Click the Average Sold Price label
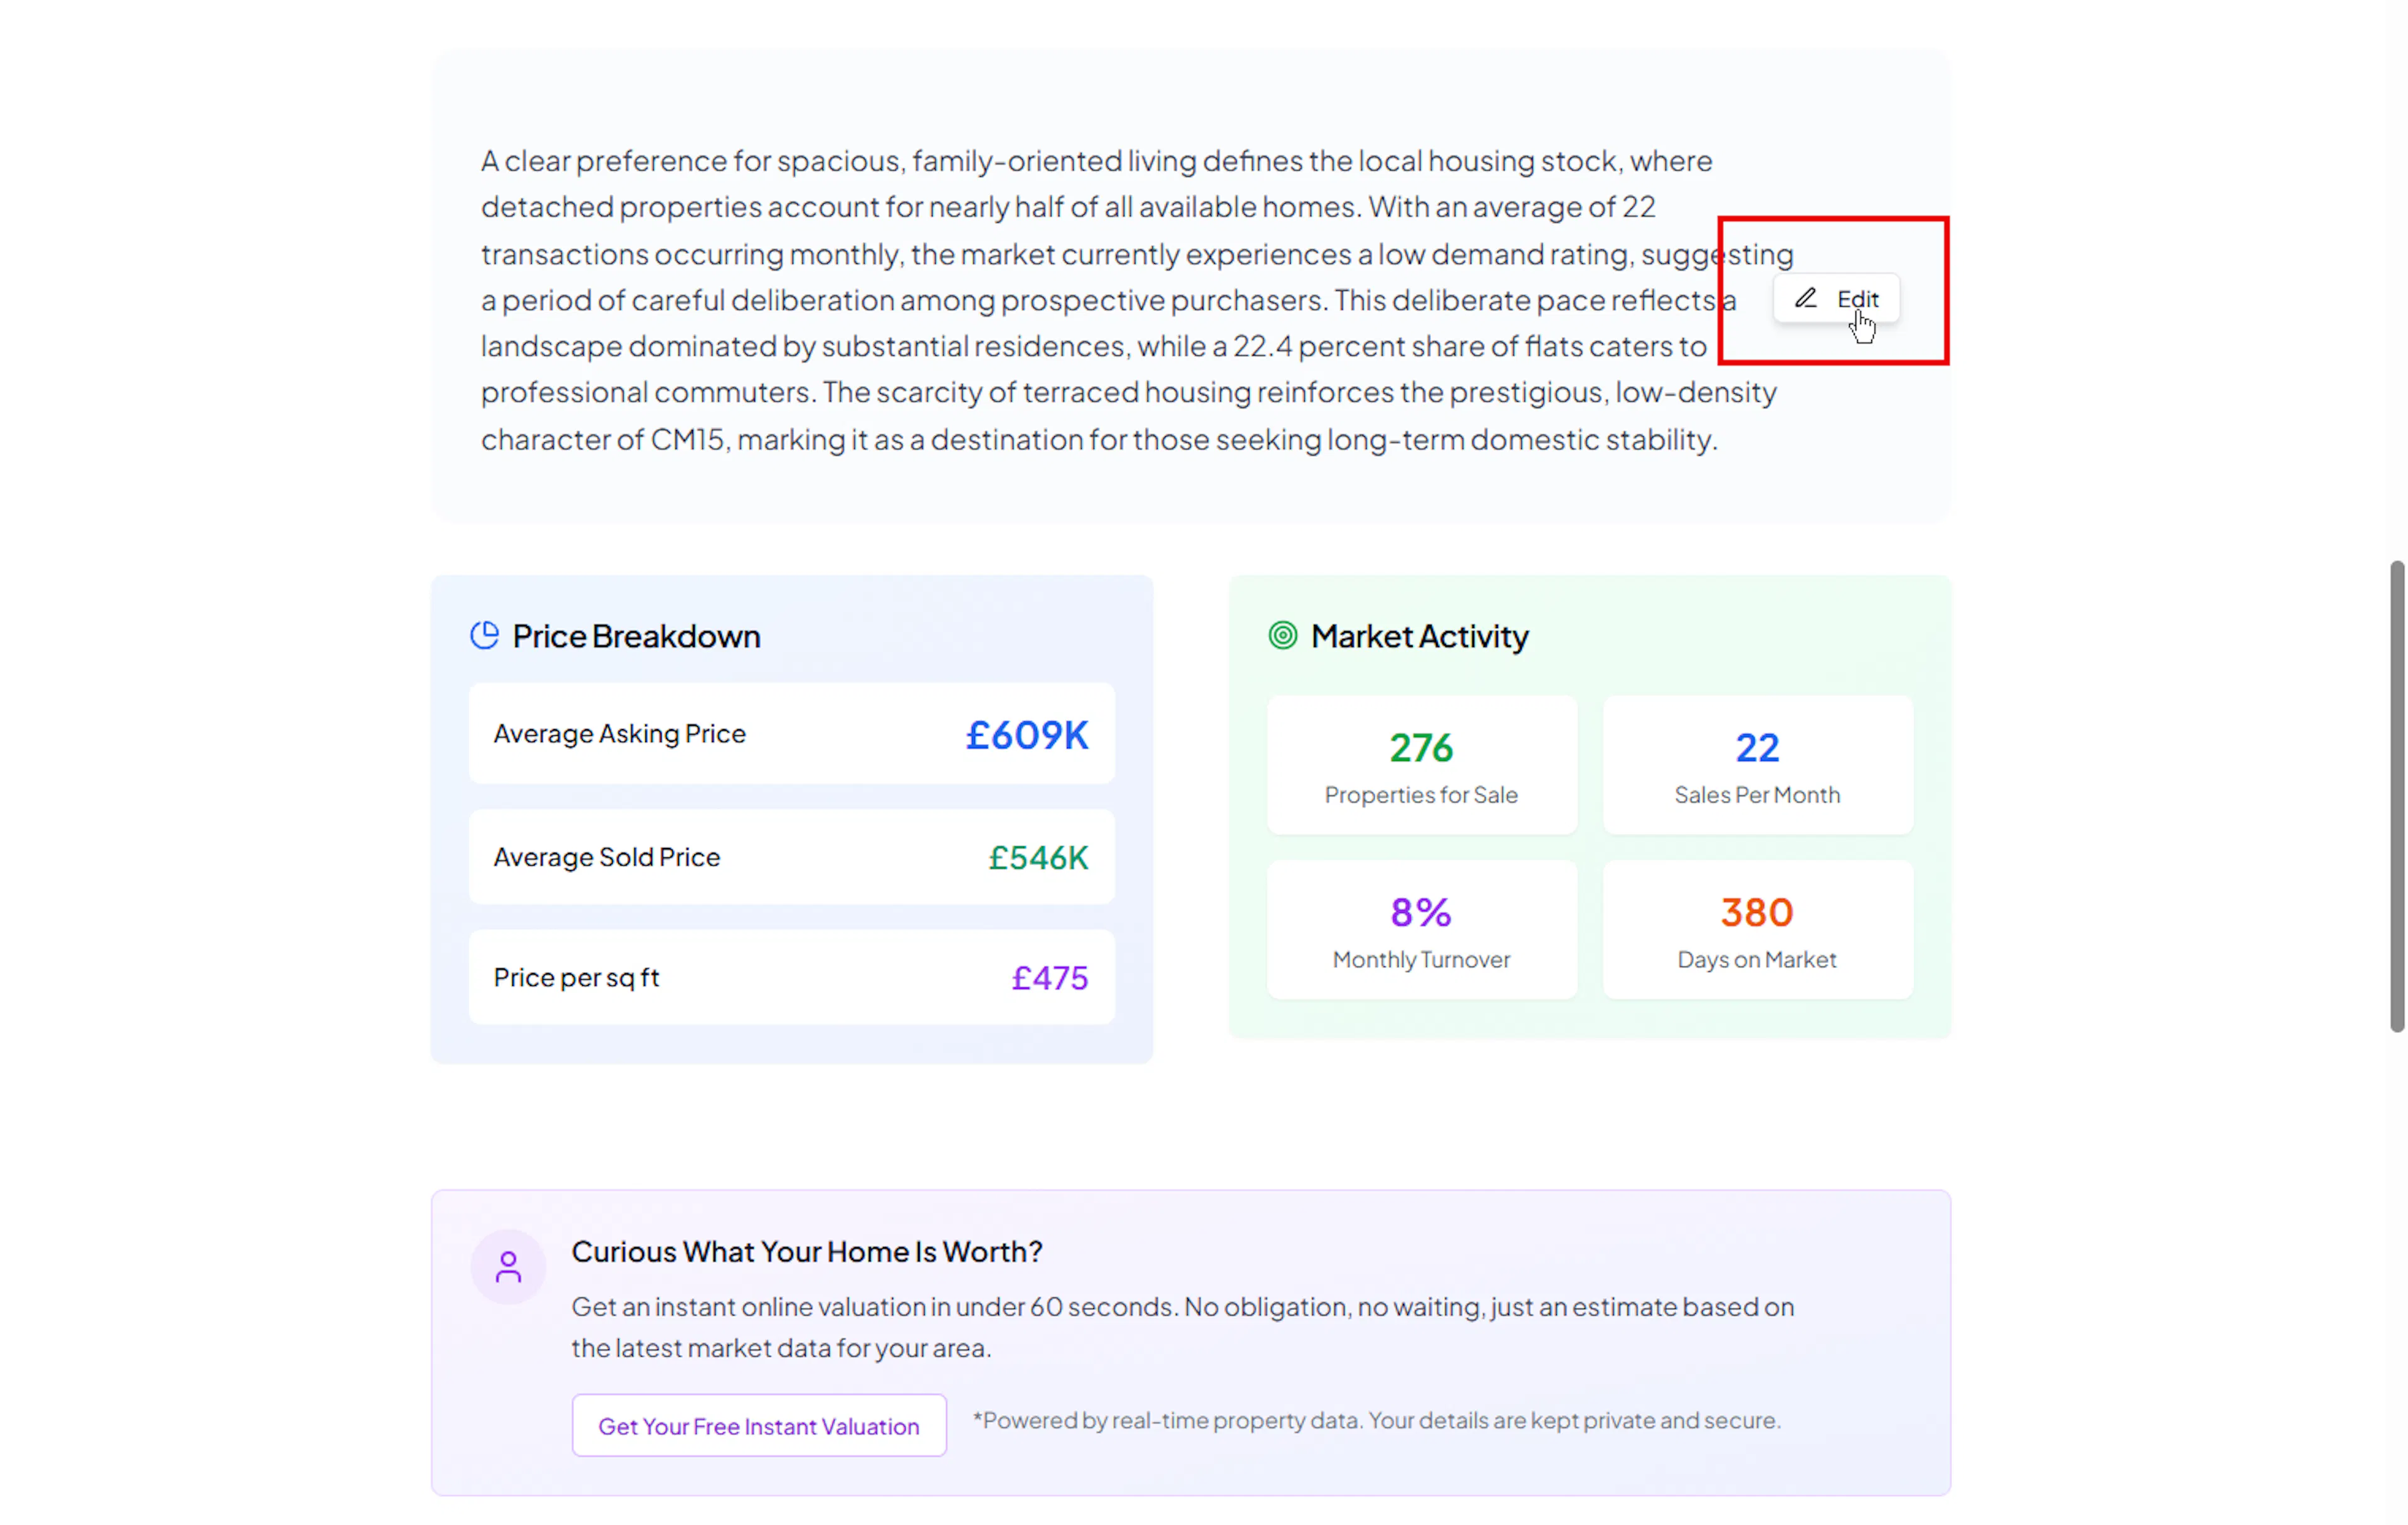The width and height of the screenshot is (2408, 1525). point(606,857)
